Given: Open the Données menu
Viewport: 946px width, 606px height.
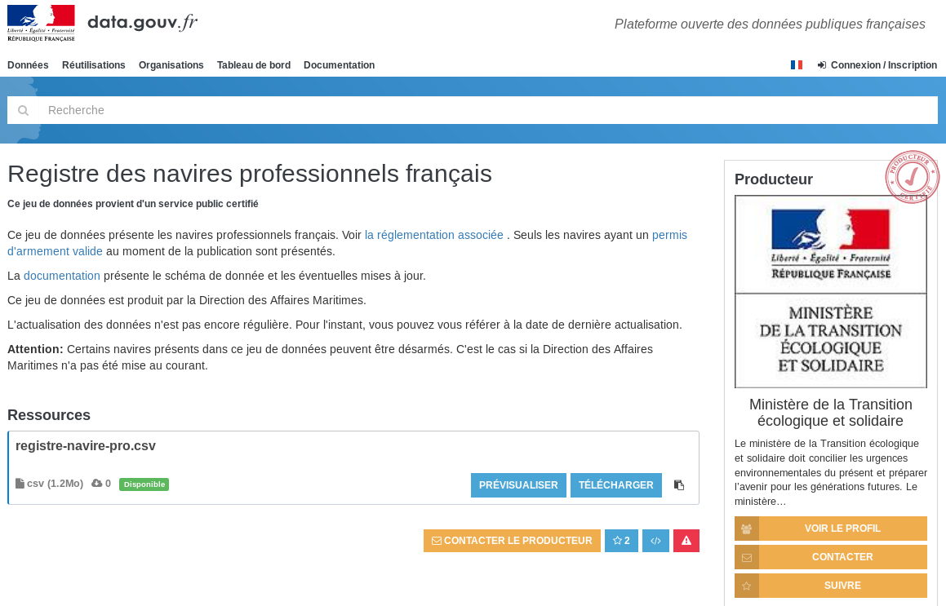Looking at the screenshot, I should [28, 65].
